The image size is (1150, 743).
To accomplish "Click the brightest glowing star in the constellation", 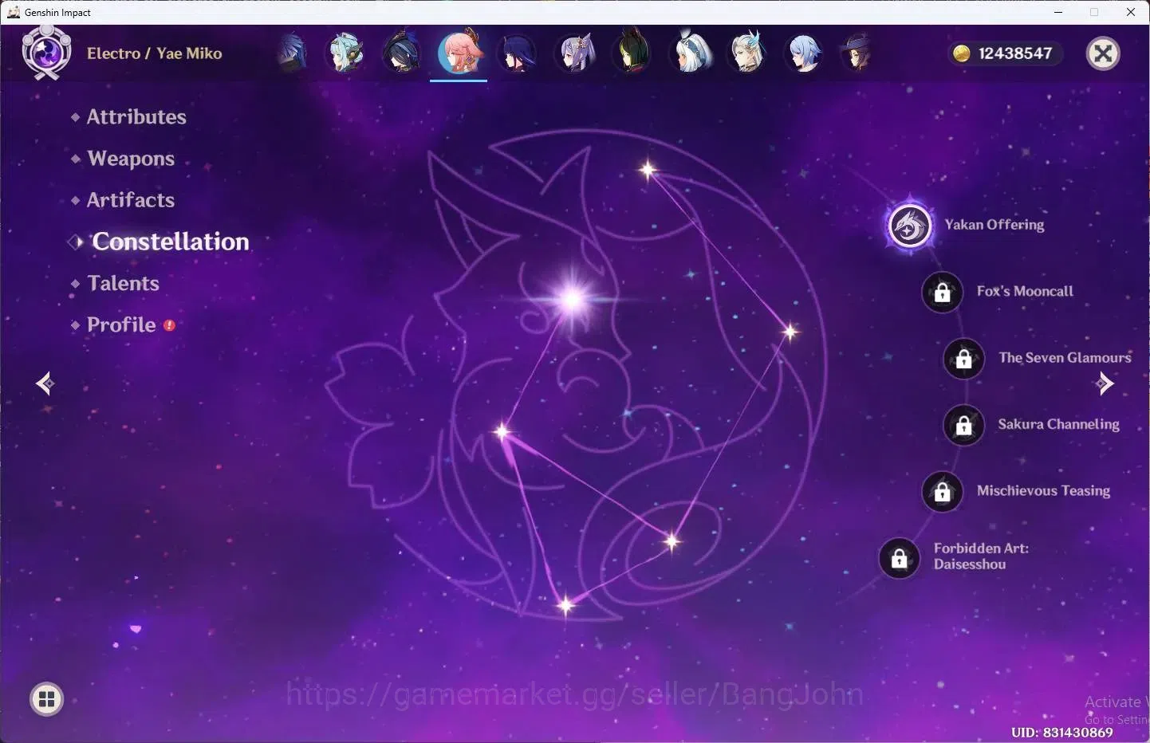I will pos(572,300).
